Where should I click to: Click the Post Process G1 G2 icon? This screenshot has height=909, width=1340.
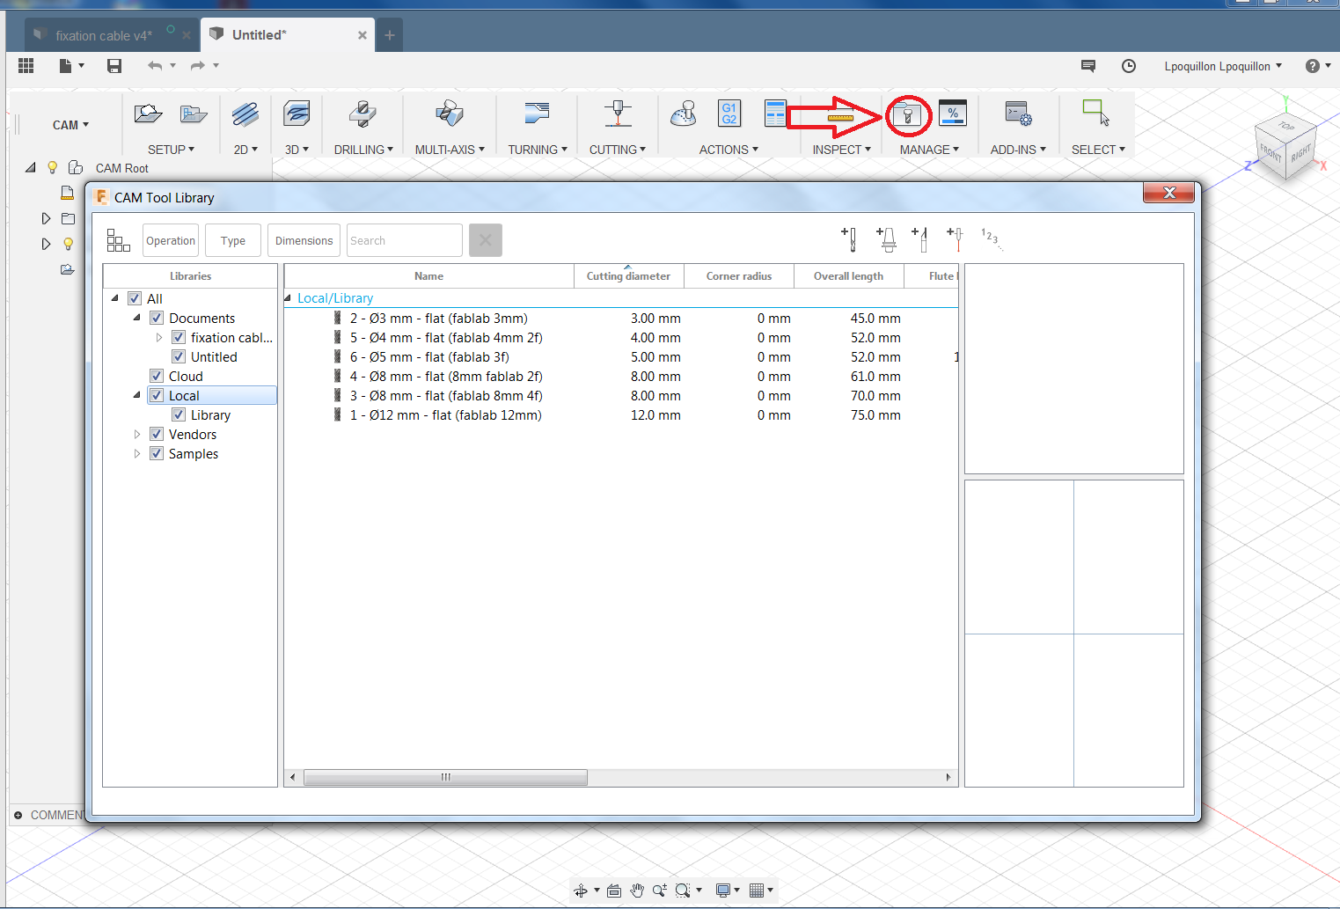point(729,114)
